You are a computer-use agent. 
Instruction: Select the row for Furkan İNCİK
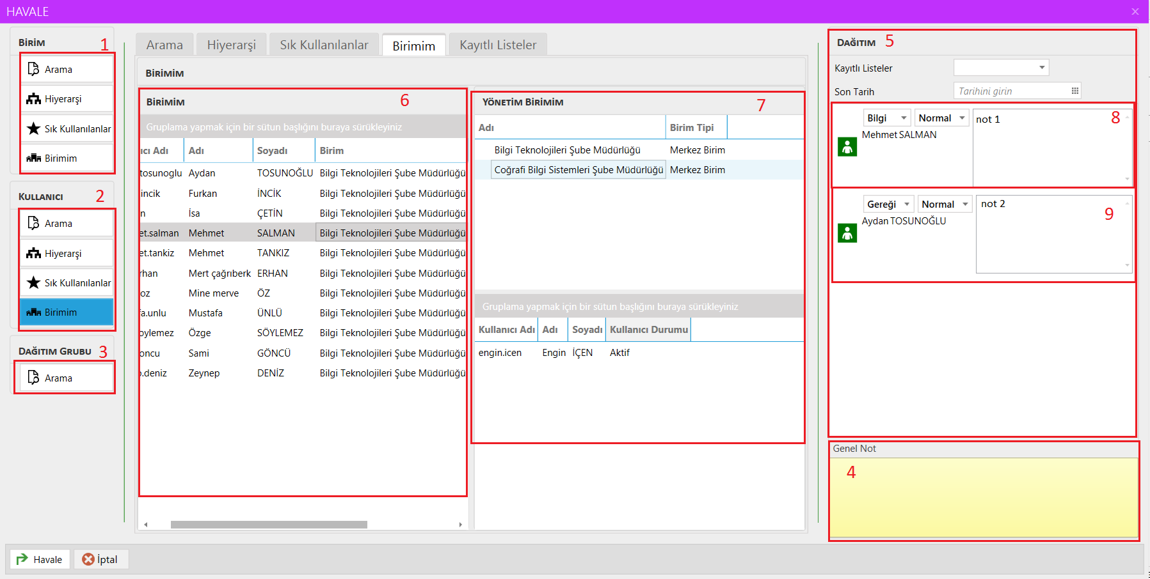click(303, 193)
